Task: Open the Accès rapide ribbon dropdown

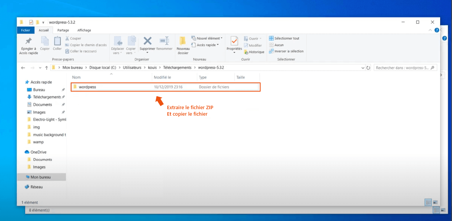Action: (205, 45)
